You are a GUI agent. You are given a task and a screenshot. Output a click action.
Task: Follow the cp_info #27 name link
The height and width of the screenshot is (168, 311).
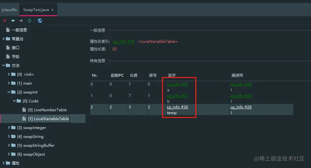pos(177,96)
